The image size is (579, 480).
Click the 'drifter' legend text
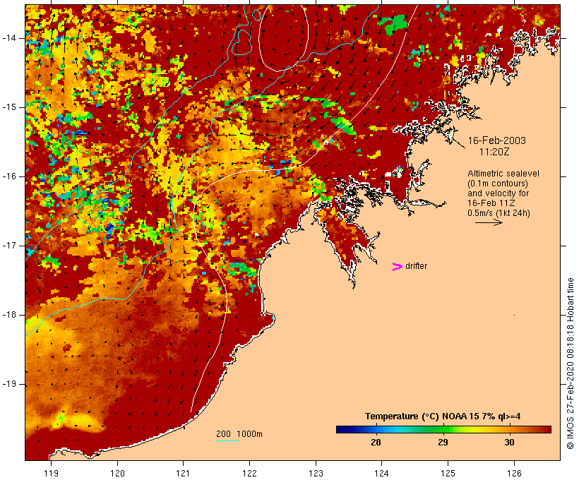click(x=416, y=266)
